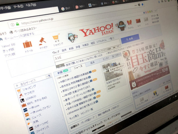Open the 一休.comレストラン service link

pyautogui.click(x=40, y=110)
